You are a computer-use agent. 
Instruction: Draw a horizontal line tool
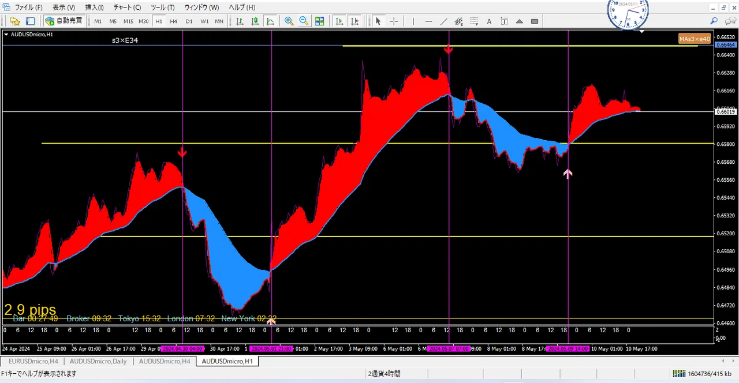428,21
